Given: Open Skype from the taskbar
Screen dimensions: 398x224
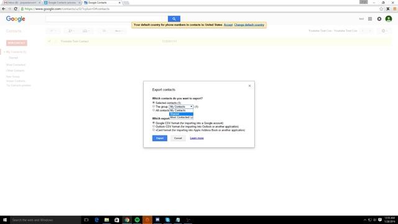Looking at the screenshot, I should tap(167, 220).
